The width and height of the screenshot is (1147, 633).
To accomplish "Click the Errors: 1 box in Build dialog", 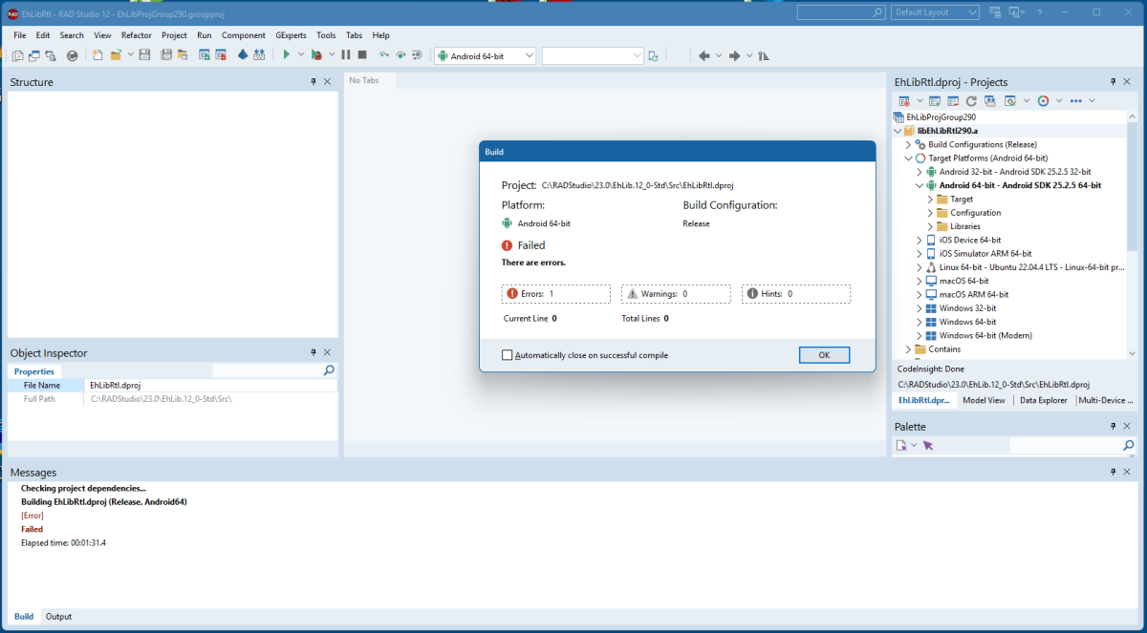I will 555,294.
